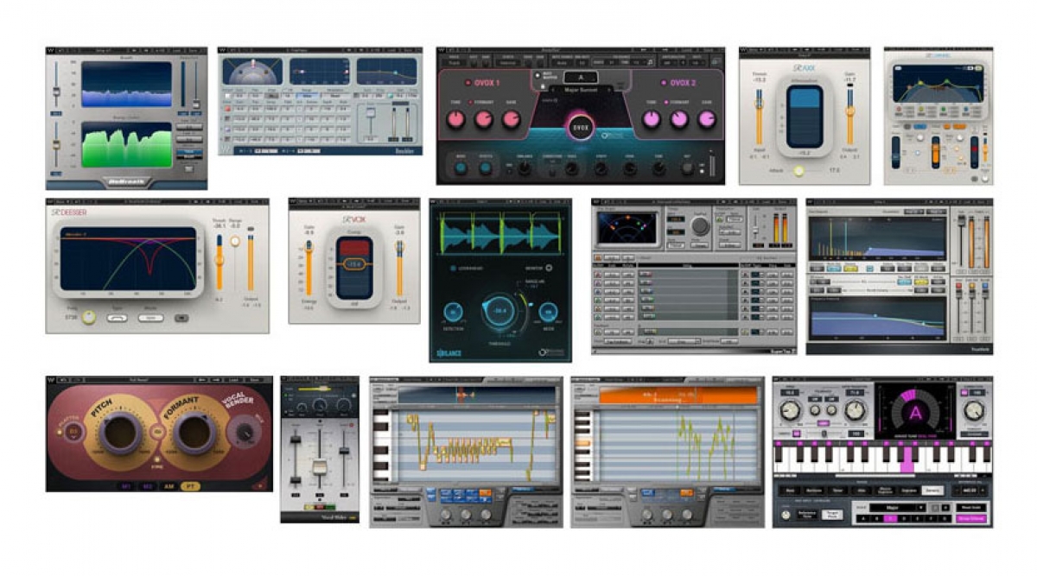The width and height of the screenshot is (1037, 576).
Task: Toggle Lookahead in the Sibilance plugin
Action: pos(452,268)
